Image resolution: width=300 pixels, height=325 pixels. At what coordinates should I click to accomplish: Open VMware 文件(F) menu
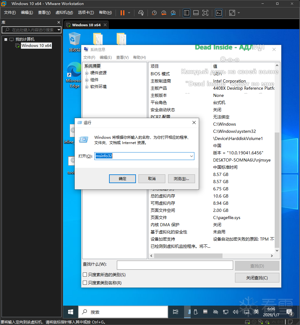click(10, 12)
